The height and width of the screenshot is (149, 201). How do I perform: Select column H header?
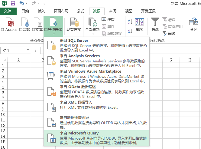click(190, 60)
